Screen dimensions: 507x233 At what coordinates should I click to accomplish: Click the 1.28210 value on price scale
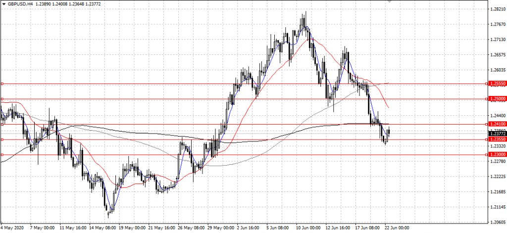pyautogui.click(x=497, y=9)
